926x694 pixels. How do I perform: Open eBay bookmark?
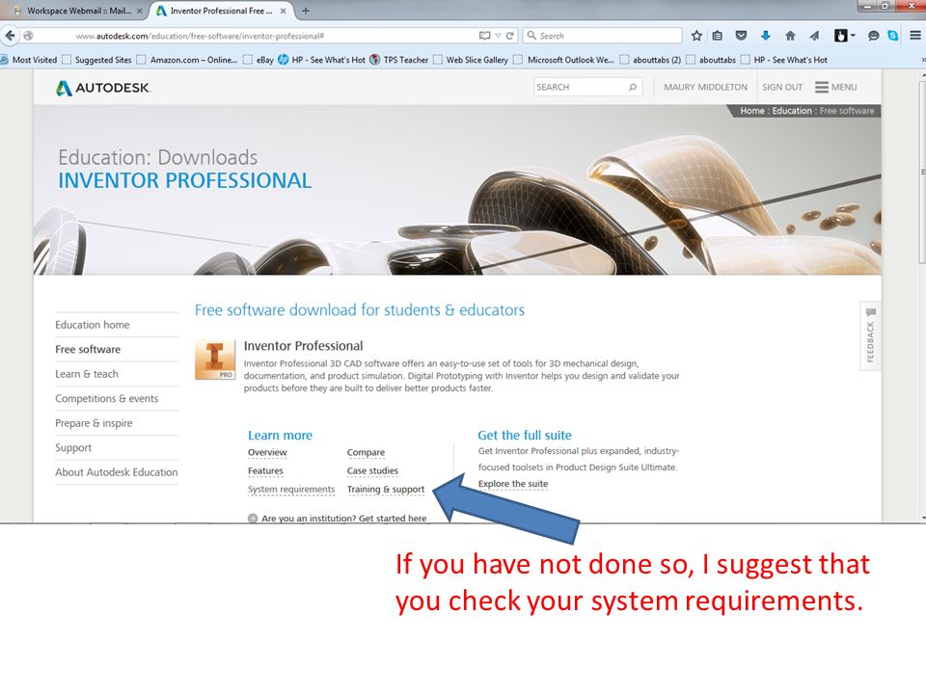tap(259, 60)
